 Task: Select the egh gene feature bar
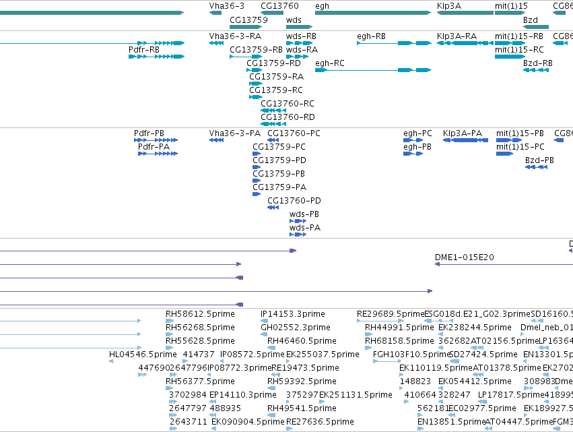(x=373, y=13)
